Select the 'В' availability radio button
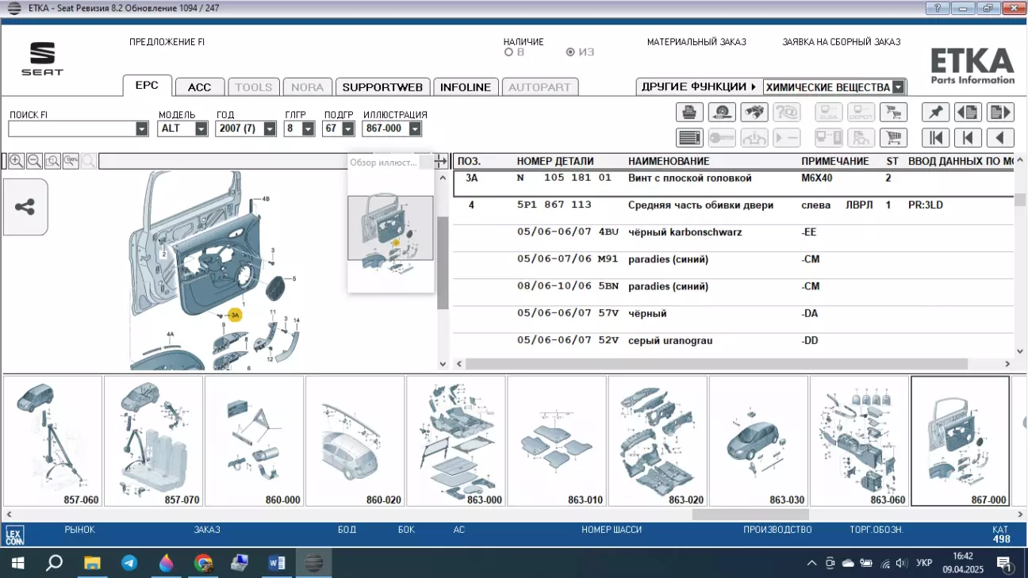The width and height of the screenshot is (1028, 578). click(x=508, y=52)
